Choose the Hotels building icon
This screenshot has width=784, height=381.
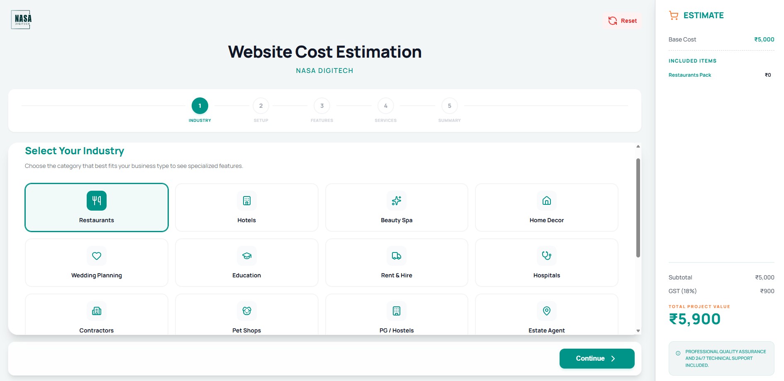click(x=246, y=201)
